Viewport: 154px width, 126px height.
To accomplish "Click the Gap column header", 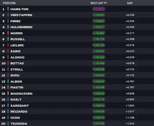I will pyautogui.click(x=130, y=3).
